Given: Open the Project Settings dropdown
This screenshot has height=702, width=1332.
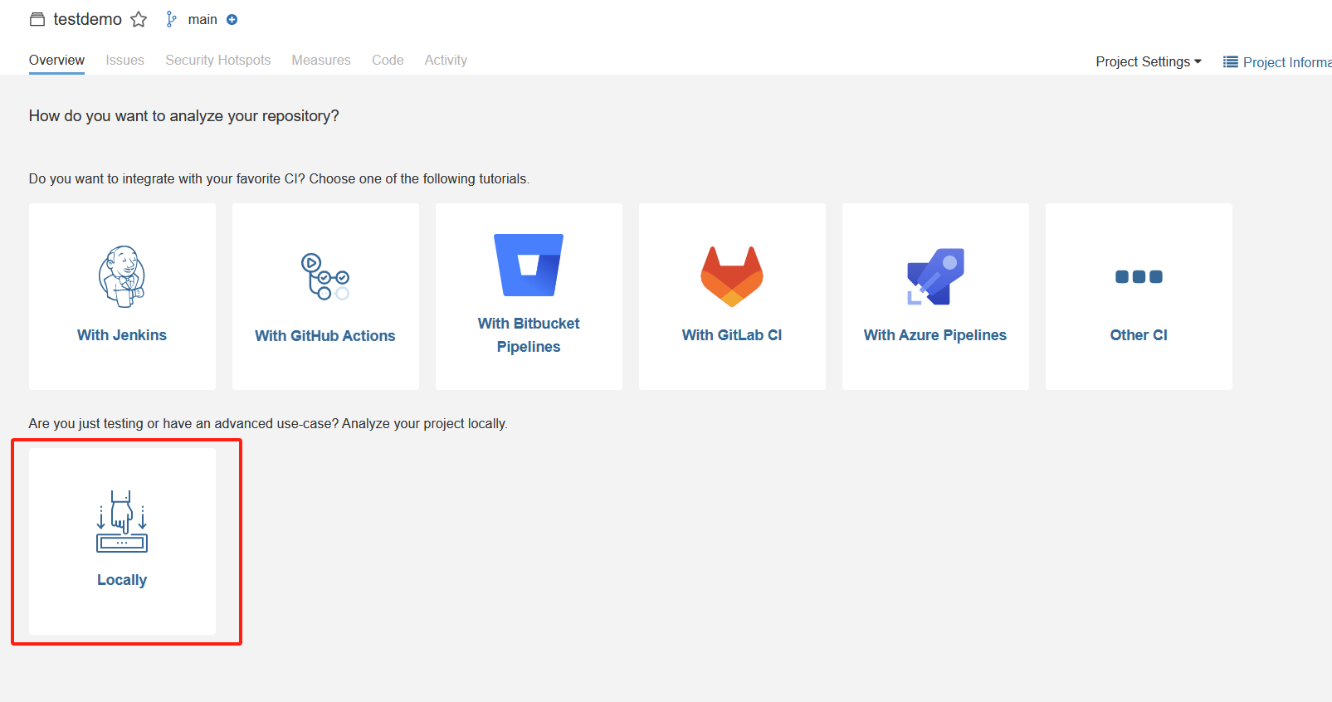Looking at the screenshot, I should click(x=1149, y=61).
